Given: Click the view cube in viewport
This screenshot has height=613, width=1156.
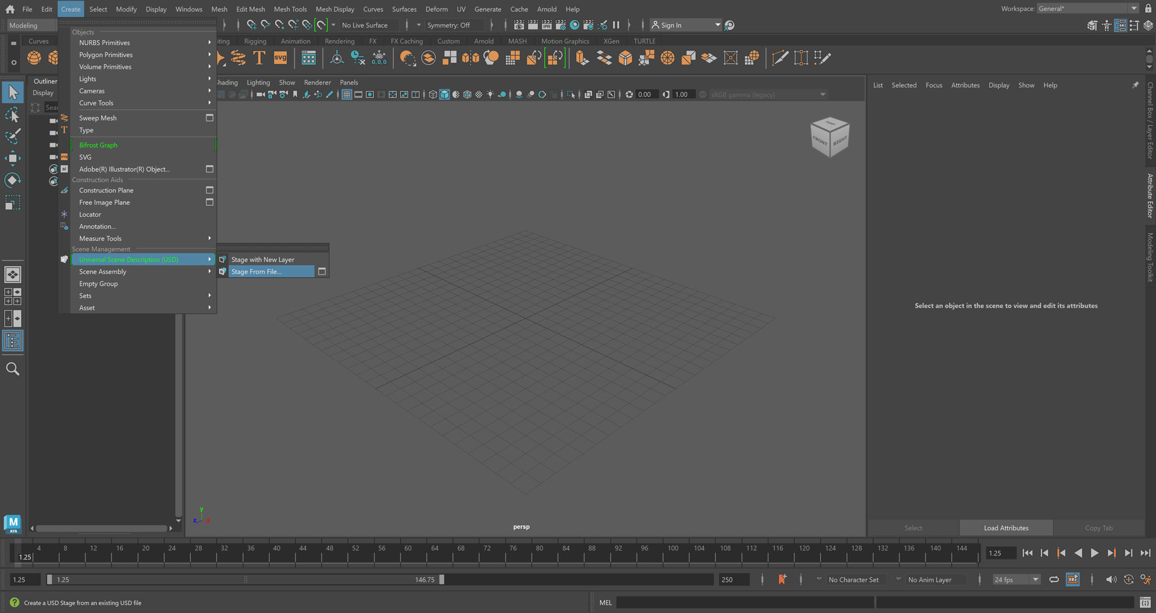Looking at the screenshot, I should click(x=830, y=137).
